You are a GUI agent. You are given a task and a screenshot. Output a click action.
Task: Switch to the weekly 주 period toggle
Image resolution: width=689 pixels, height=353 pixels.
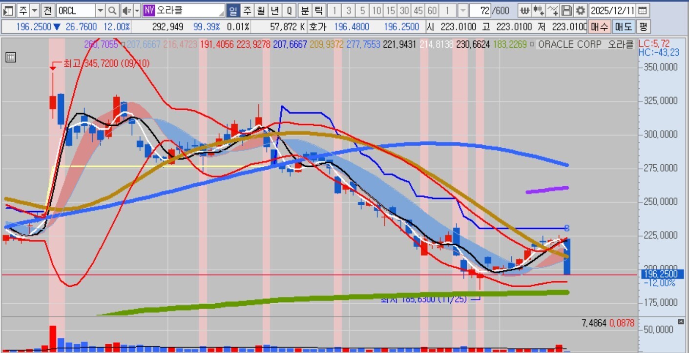248,10
